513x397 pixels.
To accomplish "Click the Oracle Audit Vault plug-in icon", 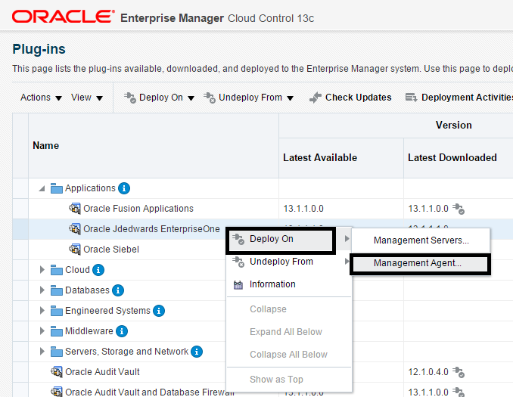I will pos(57,372).
